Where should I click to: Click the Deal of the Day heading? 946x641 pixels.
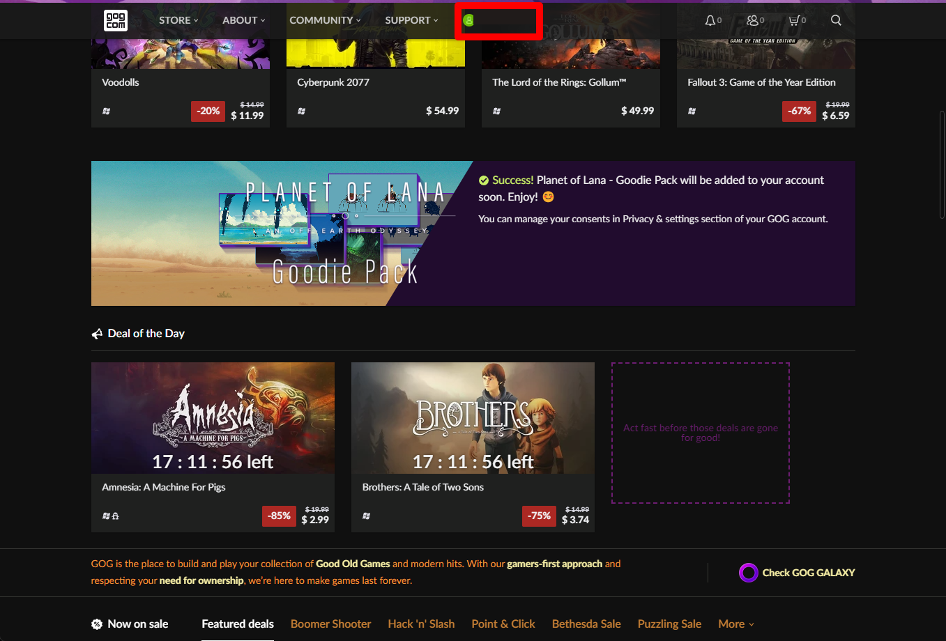pyautogui.click(x=146, y=334)
